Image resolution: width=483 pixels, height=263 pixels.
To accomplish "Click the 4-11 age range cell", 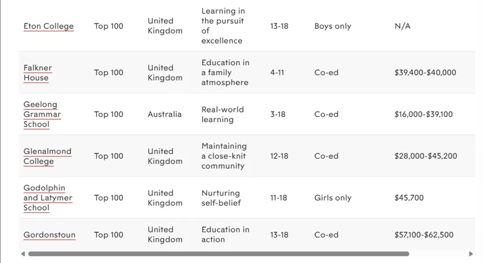I will (277, 72).
